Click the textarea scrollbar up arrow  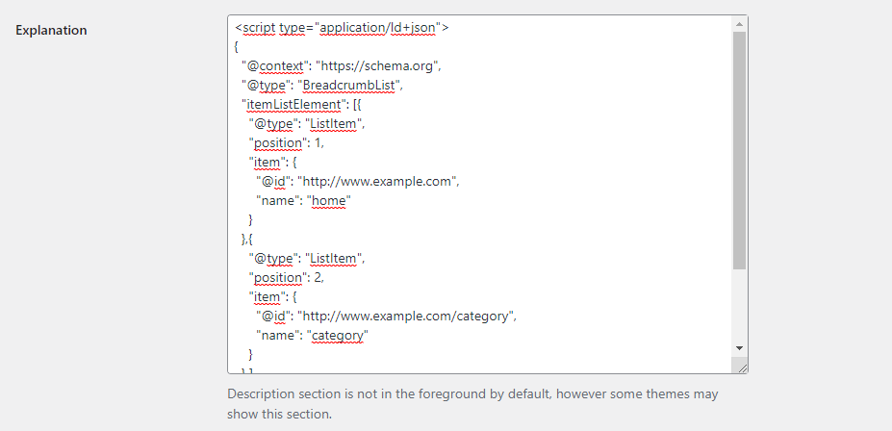739,24
